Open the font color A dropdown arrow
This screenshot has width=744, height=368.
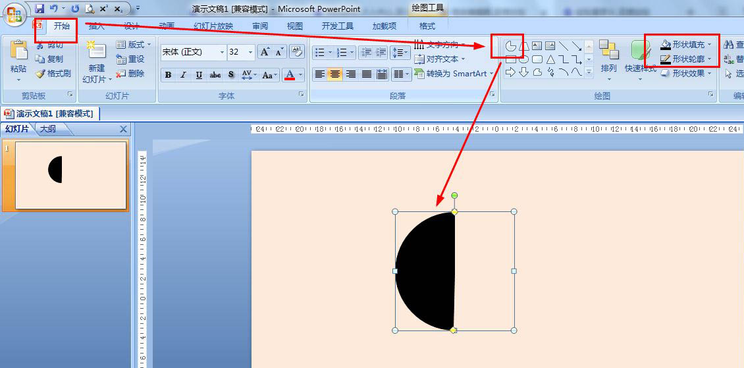tap(301, 75)
